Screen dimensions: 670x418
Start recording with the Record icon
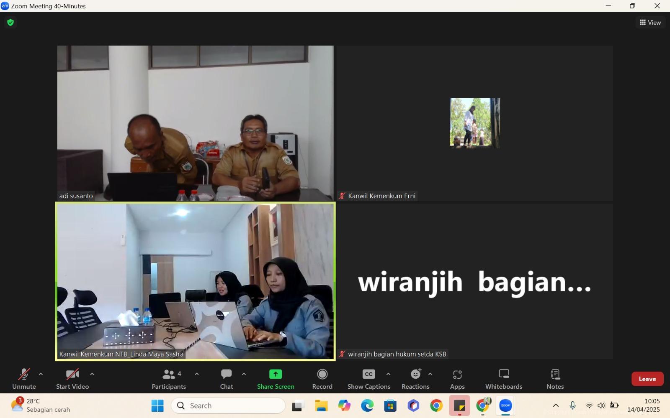point(322,374)
